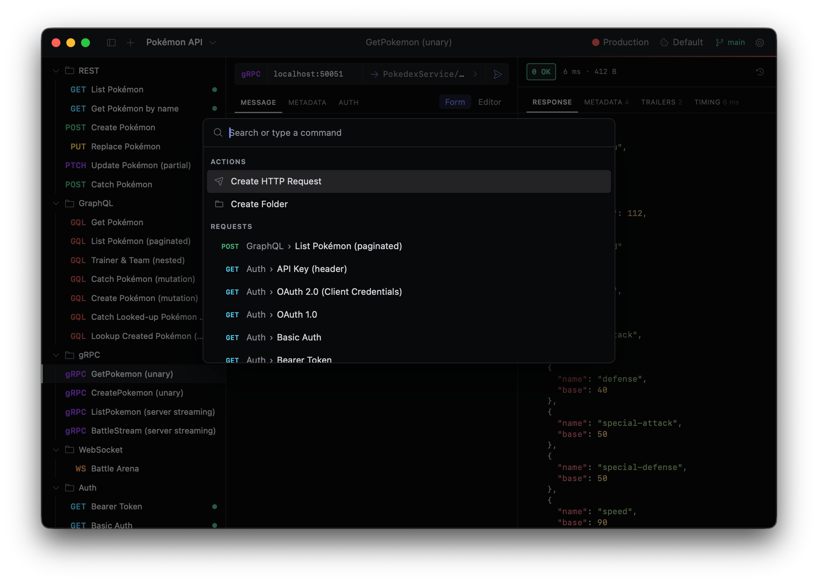This screenshot has width=818, height=583.
Task: Click the command palette search field
Action: [x=409, y=132]
